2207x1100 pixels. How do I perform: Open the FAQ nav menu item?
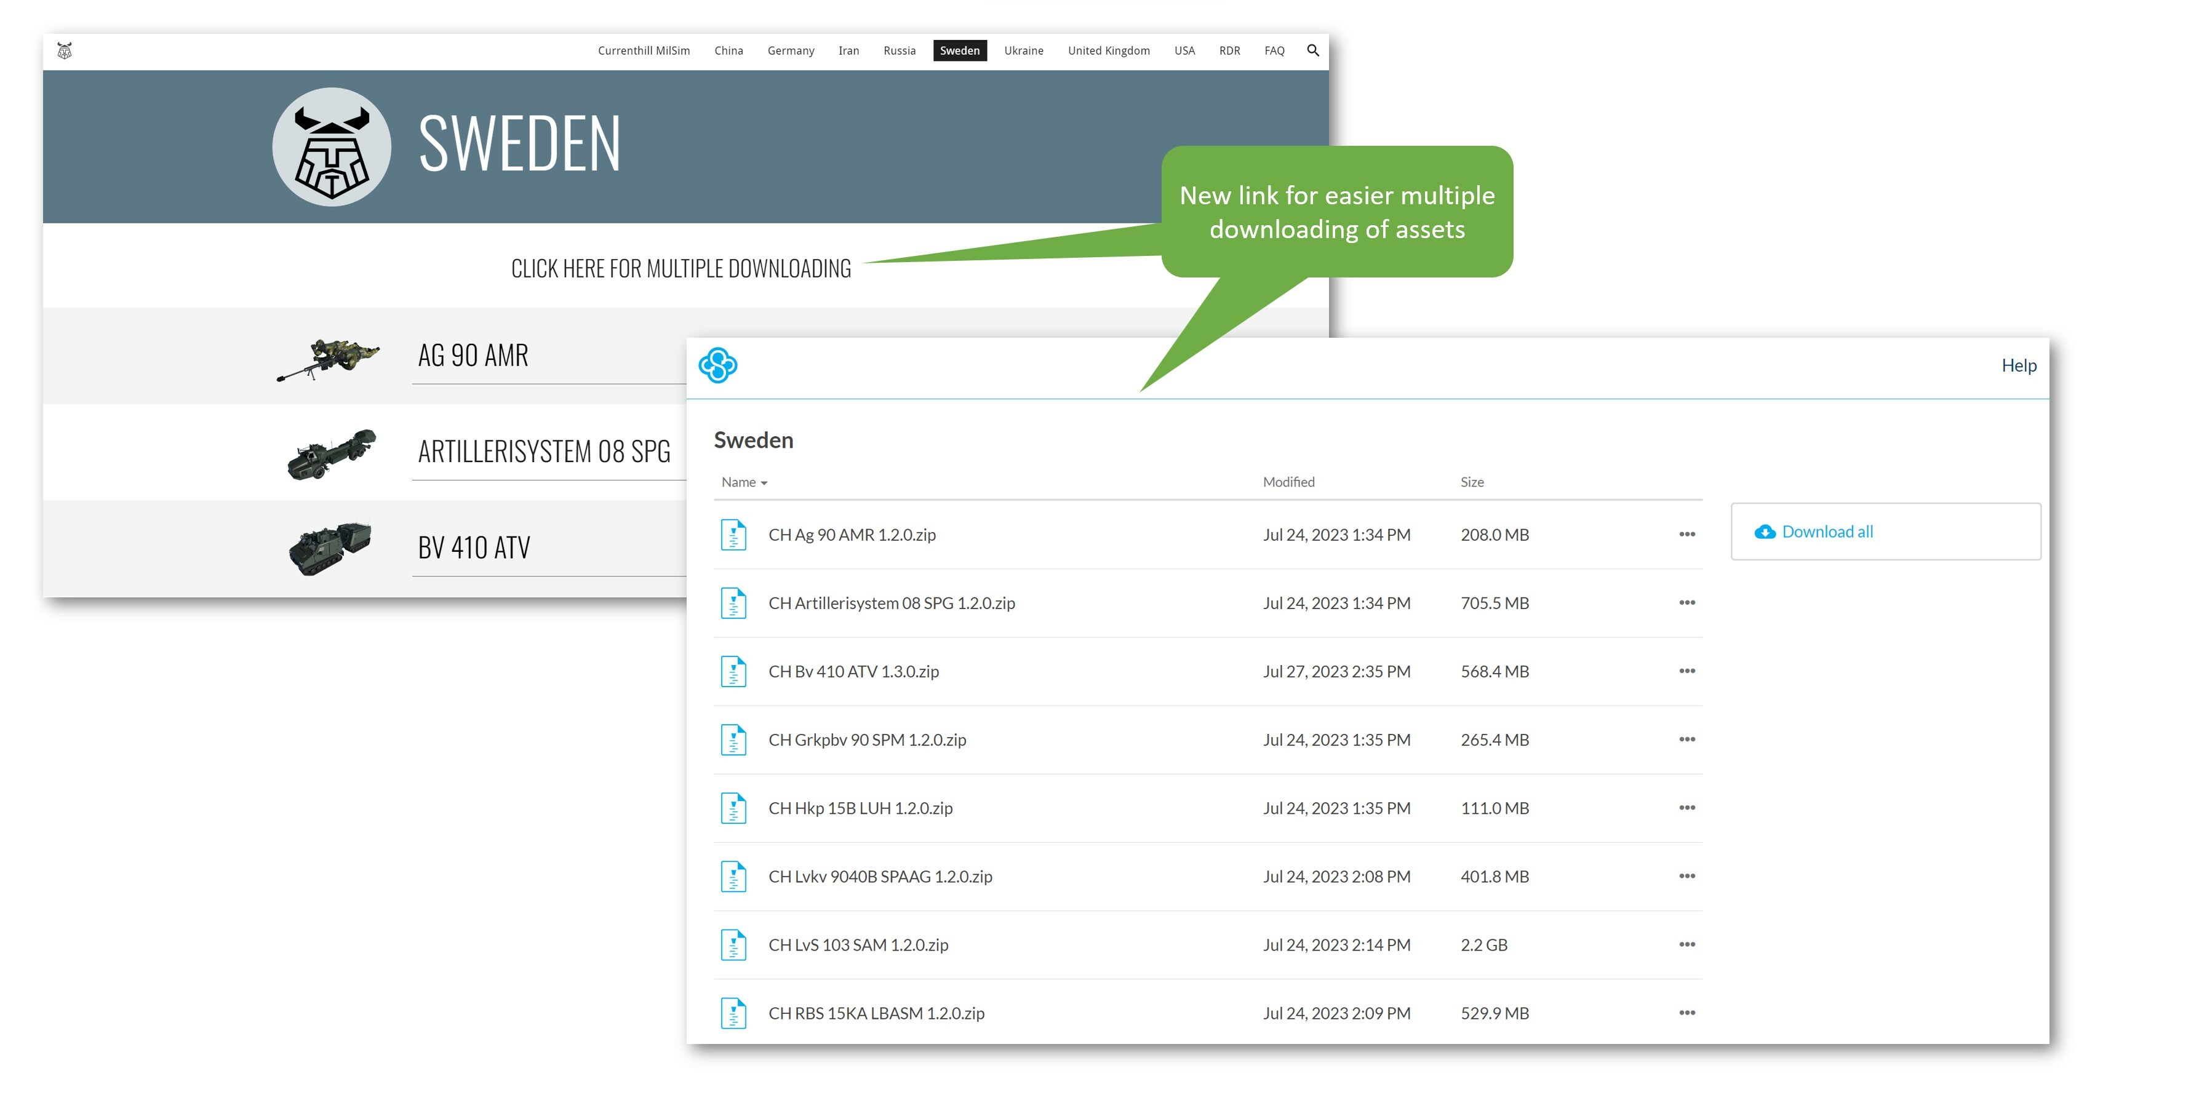[x=1274, y=50]
